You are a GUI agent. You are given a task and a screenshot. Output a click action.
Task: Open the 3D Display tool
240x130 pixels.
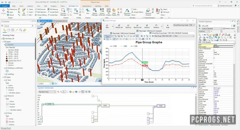pyautogui.click(x=108, y=12)
